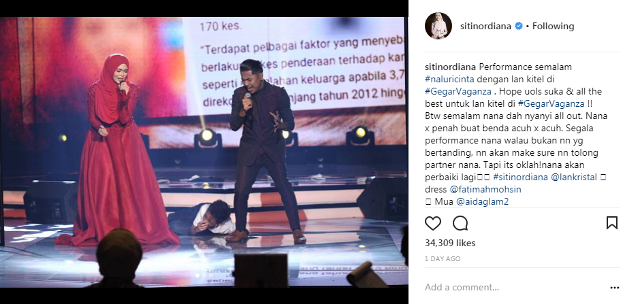Open sitinordiana username in post header

tap(486, 27)
